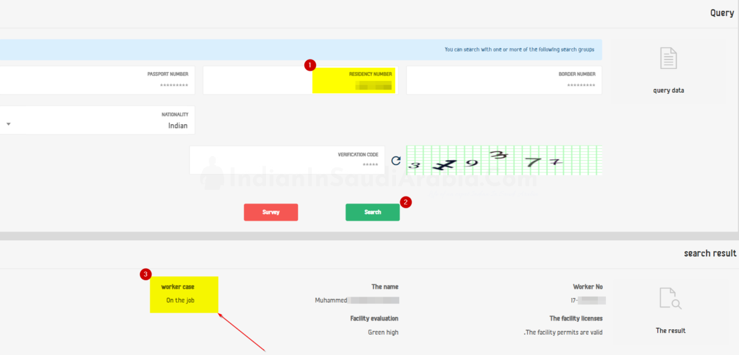Image resolution: width=739 pixels, height=355 pixels.
Task: Focus the Passport Number input field
Action: tap(99, 80)
